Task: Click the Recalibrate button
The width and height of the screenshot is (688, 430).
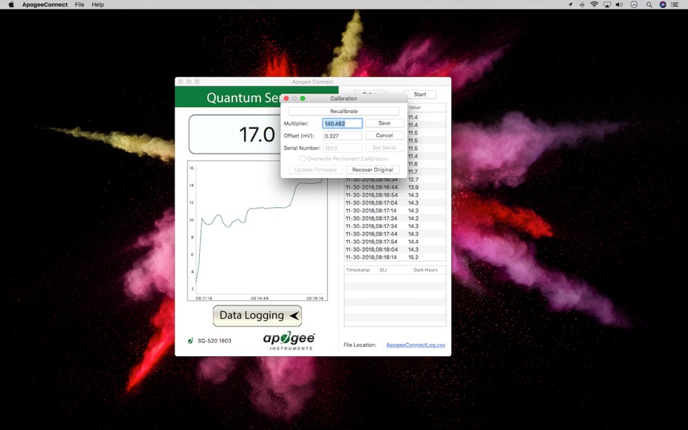Action: pyautogui.click(x=343, y=111)
